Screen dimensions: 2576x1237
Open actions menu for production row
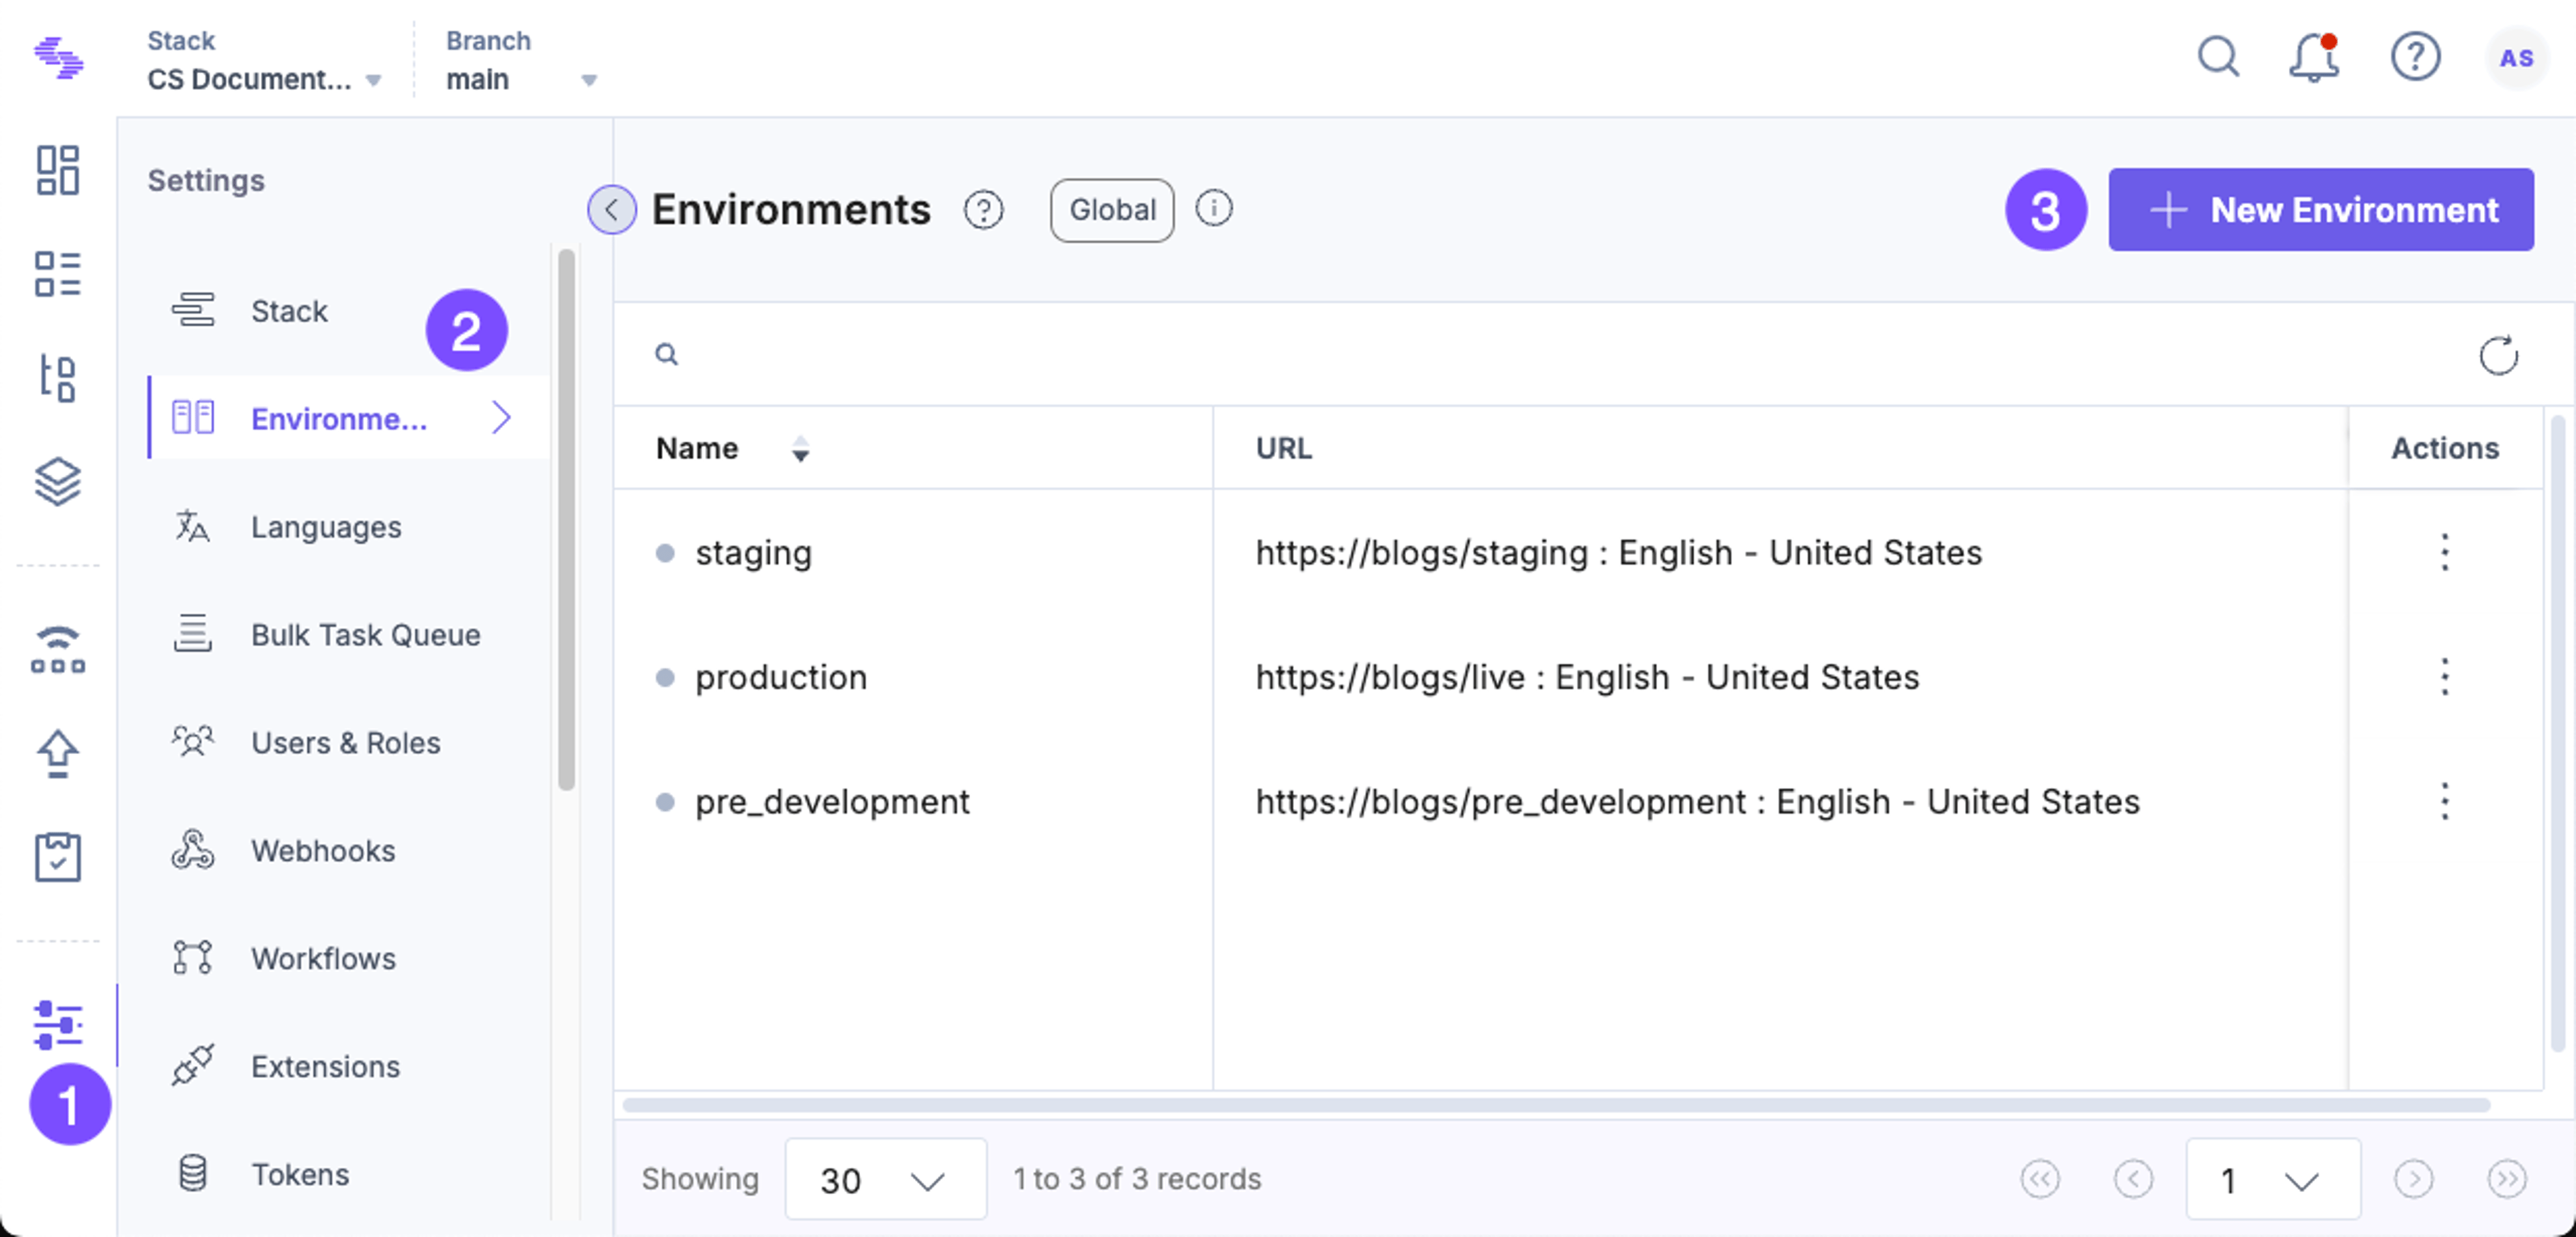(2444, 677)
